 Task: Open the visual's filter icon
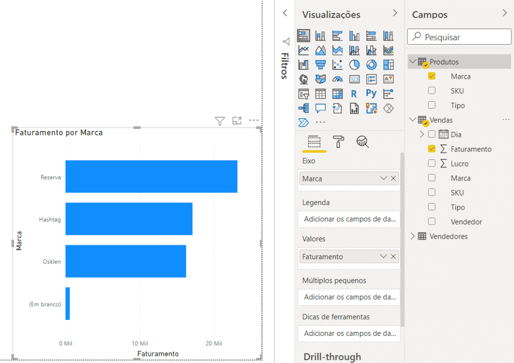pos(220,121)
